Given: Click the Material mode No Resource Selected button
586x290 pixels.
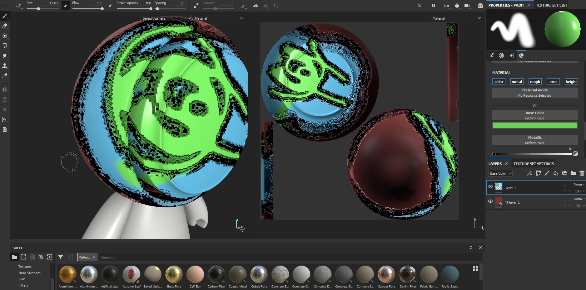Looking at the screenshot, I should click(535, 93).
